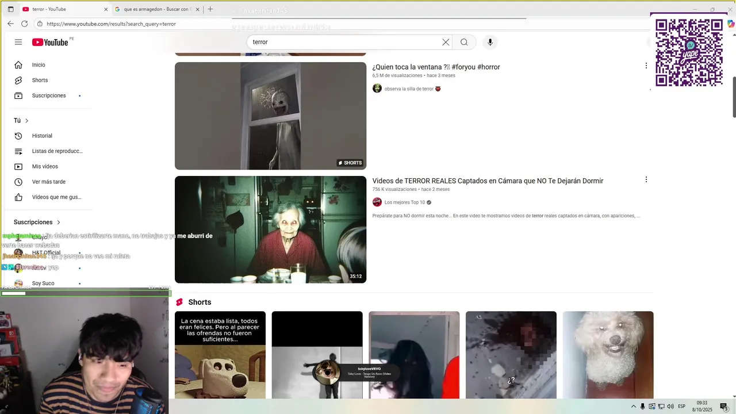Click the '756 K visualizaciones' text
Screen dimensions: 736x414
(x=394, y=189)
